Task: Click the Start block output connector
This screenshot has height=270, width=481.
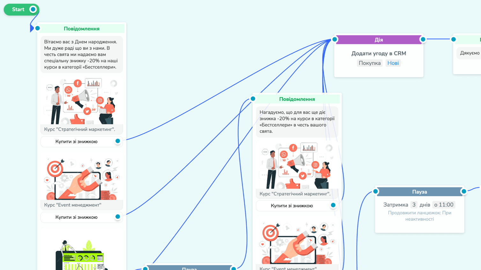Action: (33, 10)
